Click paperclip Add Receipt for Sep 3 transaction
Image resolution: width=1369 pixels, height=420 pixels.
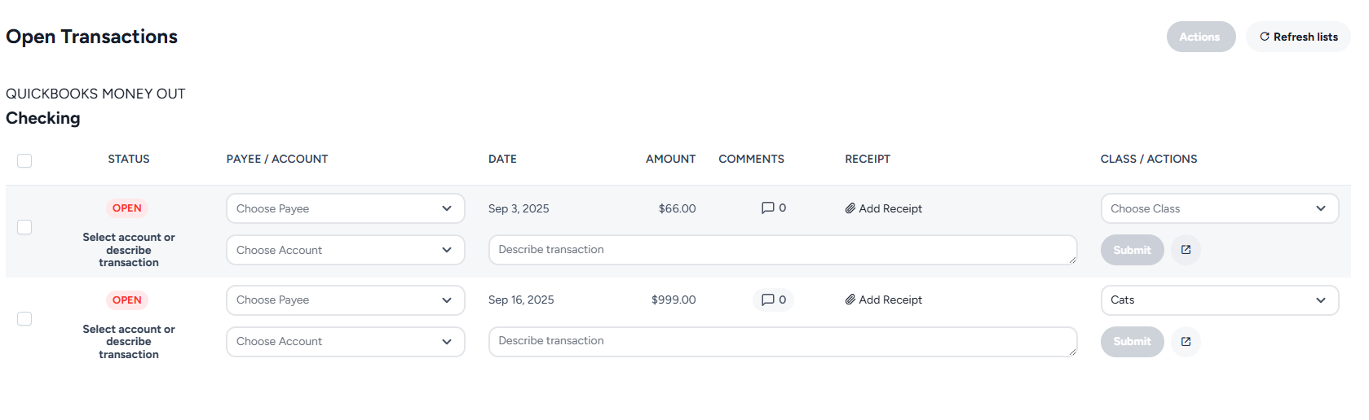coord(883,208)
